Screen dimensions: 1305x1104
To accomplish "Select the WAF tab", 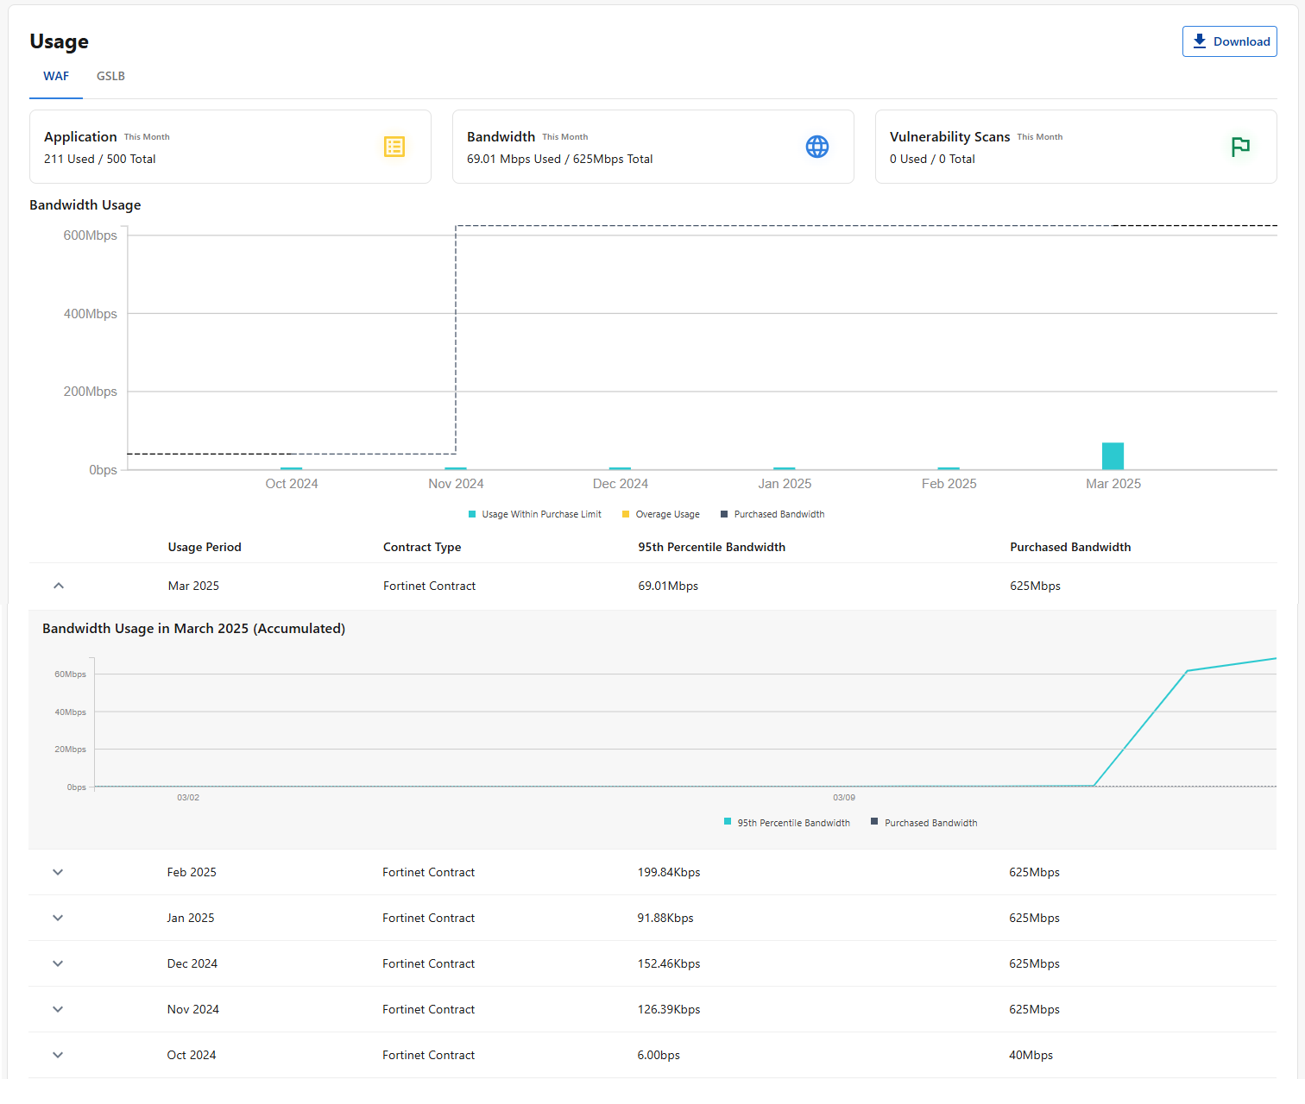I will tap(56, 76).
